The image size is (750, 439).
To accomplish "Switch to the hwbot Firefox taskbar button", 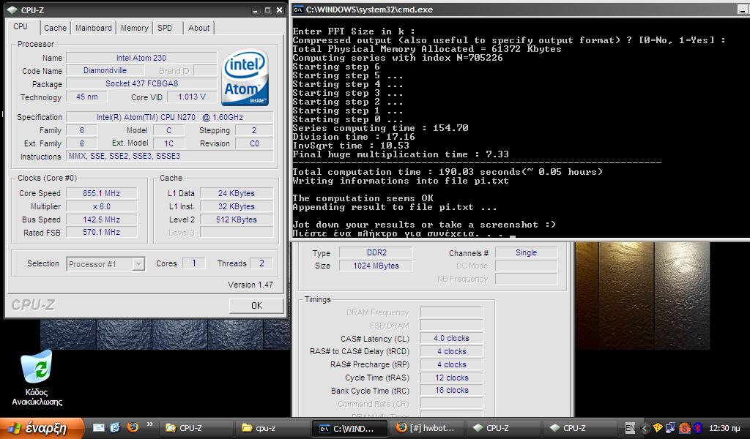I will click(x=426, y=428).
